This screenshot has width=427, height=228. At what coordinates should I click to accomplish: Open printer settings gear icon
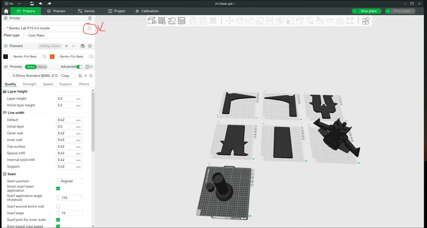point(90,18)
